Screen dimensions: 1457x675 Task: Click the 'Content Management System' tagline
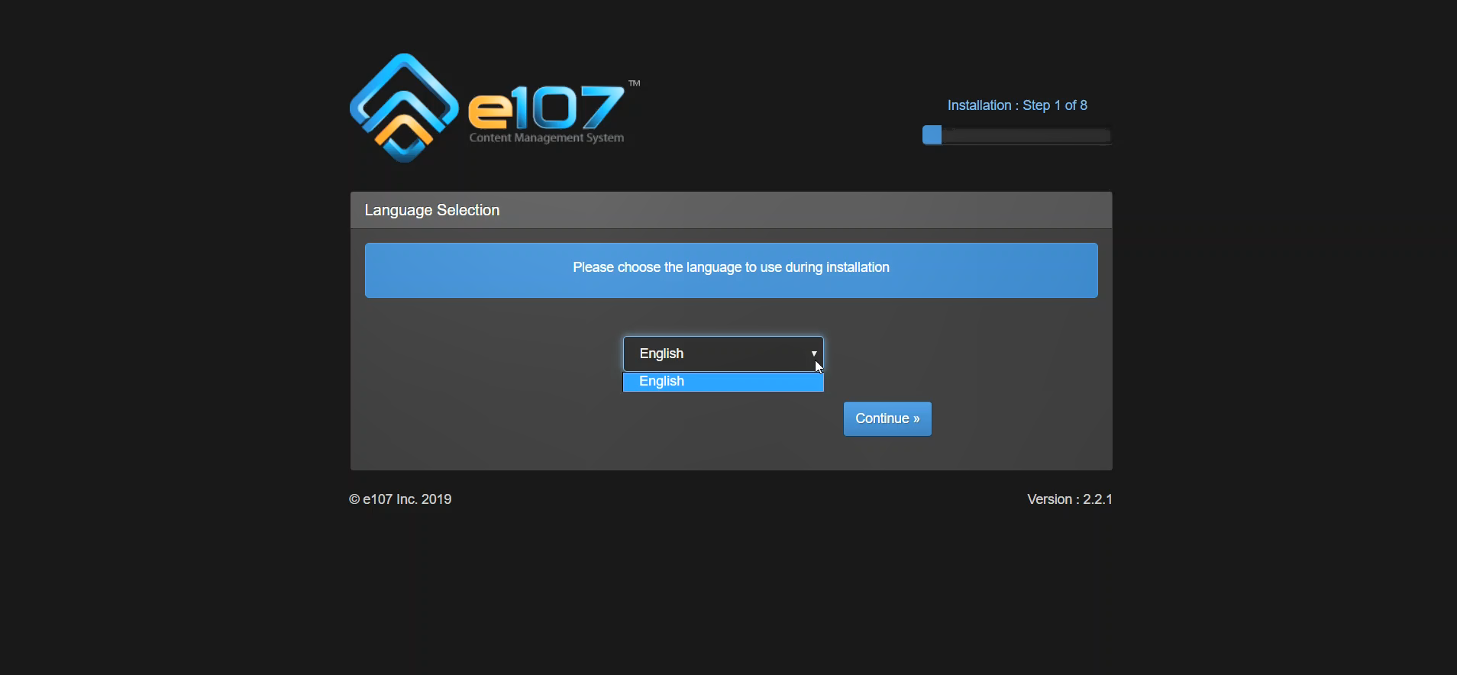[x=546, y=138]
